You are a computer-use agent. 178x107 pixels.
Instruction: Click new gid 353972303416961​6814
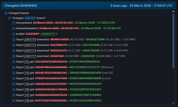click(85, 101)
